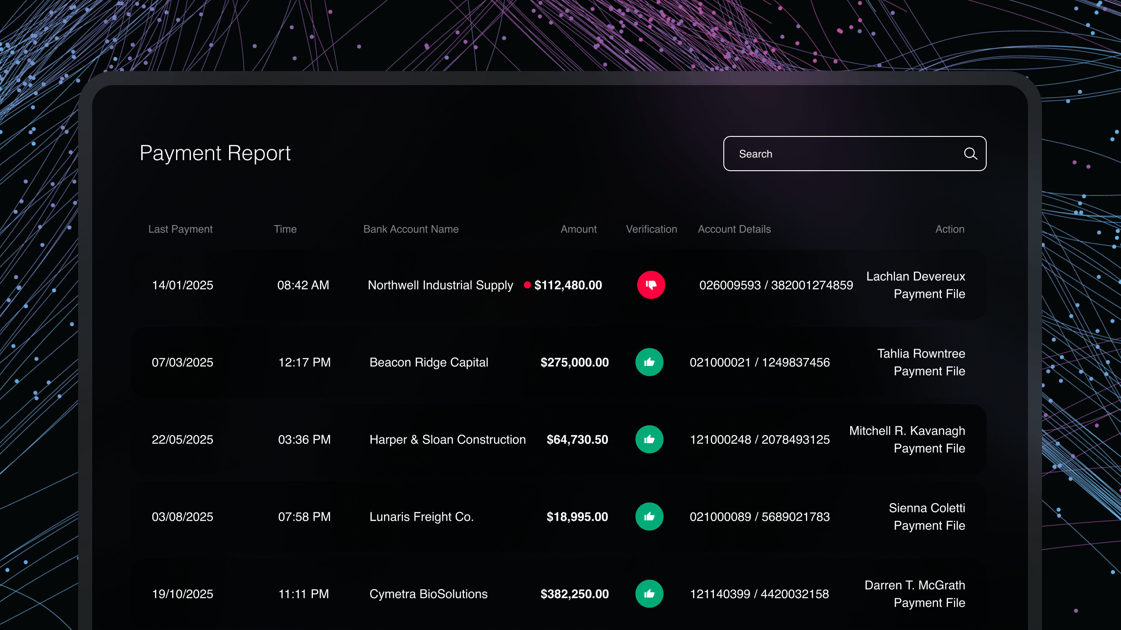This screenshot has height=630, width=1121.
Task: Open Lachlan Devereux Payment File
Action: coord(916,285)
